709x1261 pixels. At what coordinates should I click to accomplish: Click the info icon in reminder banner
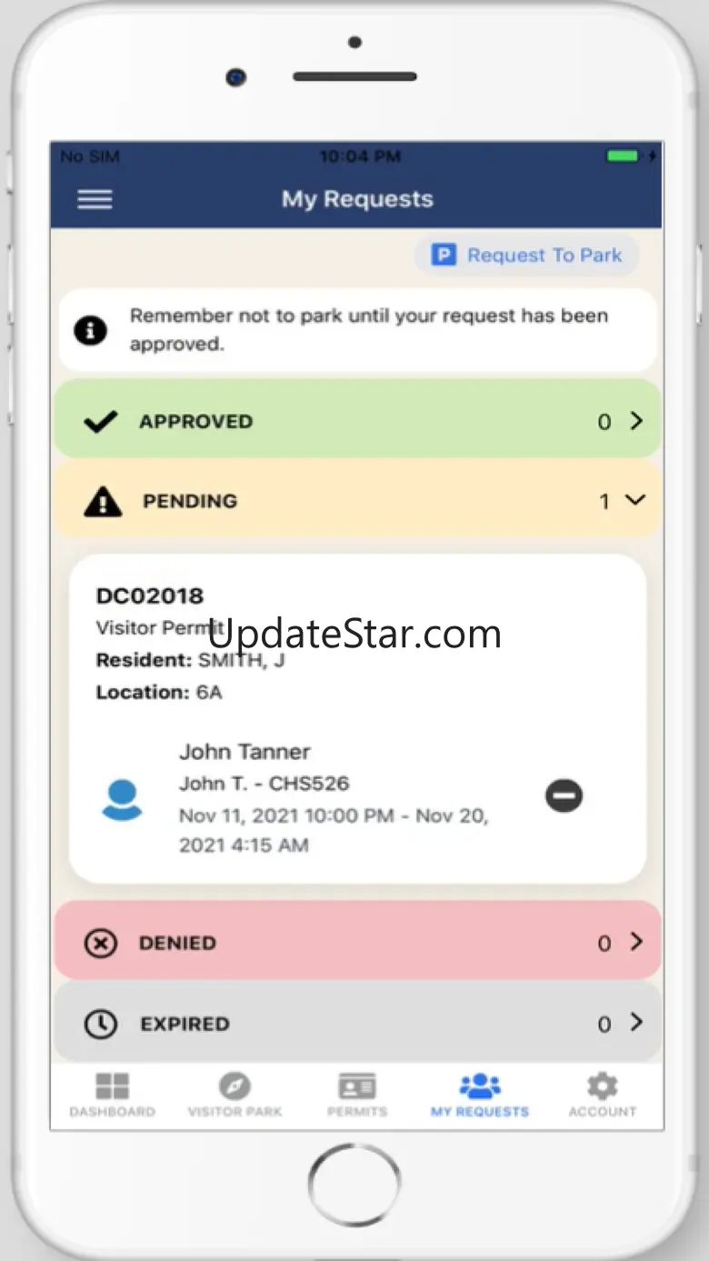(90, 331)
